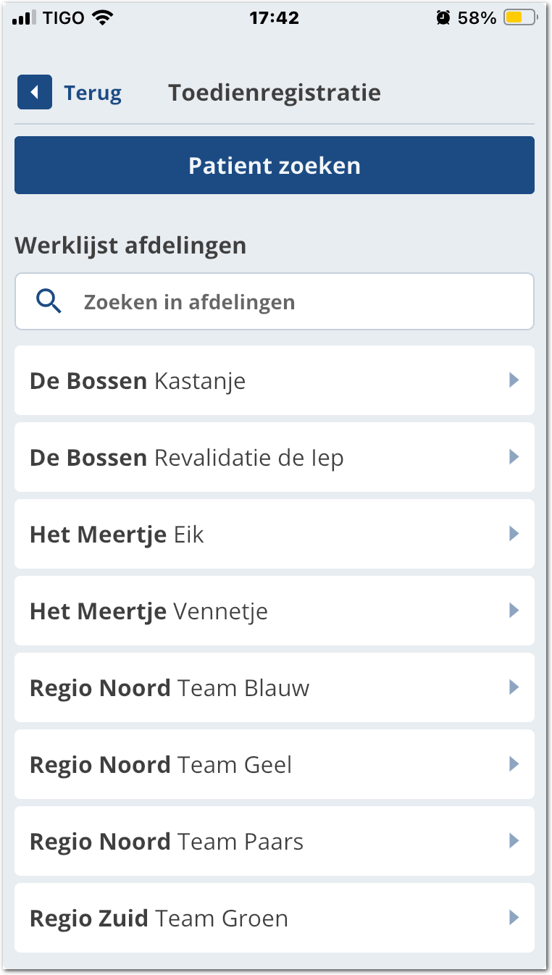Screen dimensions: 552x975
Task: Tap the battery indicator icon
Action: coord(521,18)
